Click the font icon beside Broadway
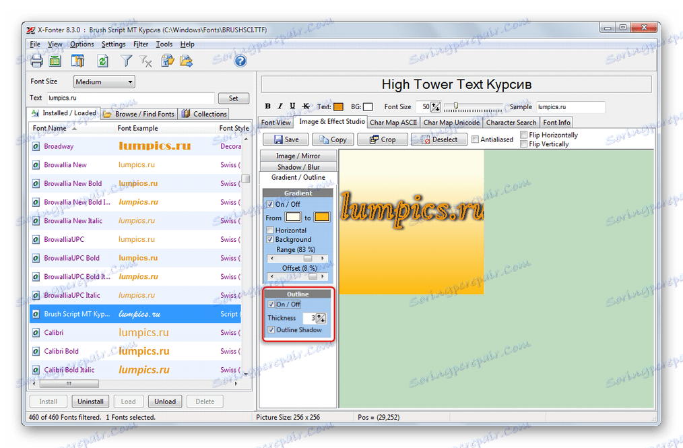 coord(36,146)
